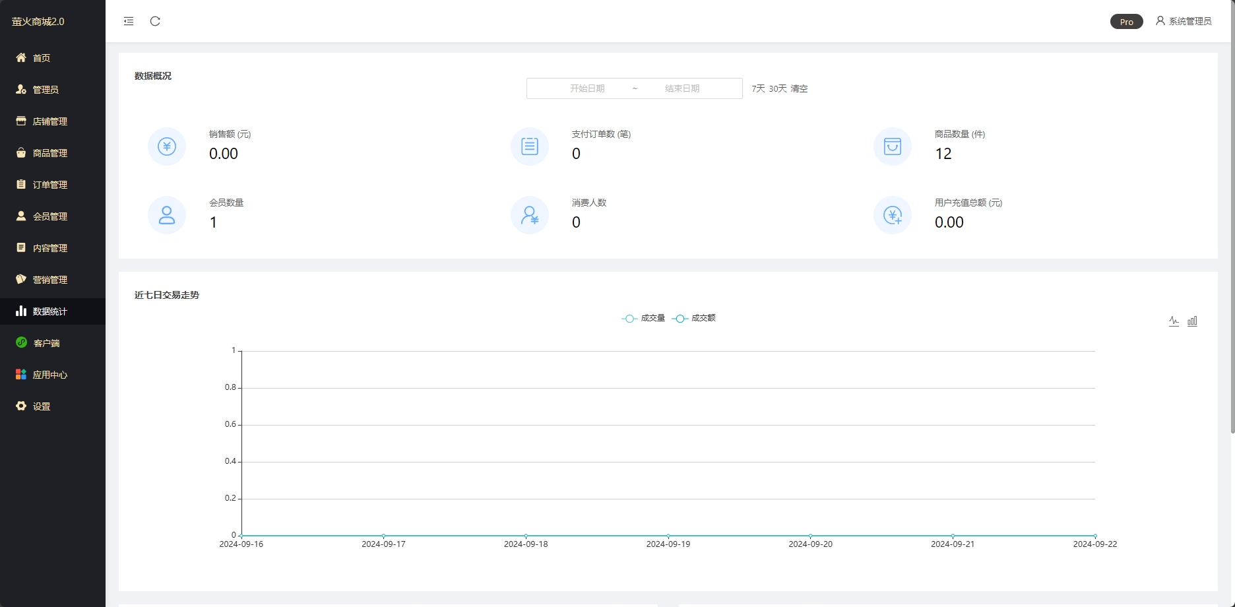Filter data by 7天
Viewport: 1235px width, 607px height.
tap(759, 88)
